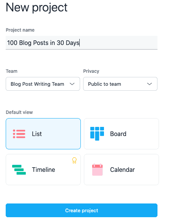
Task: Click the Calendar label text
Action: click(123, 170)
